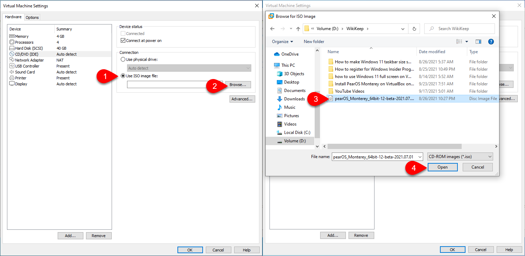Click the pearOS disc image file icon
Image resolution: width=525 pixels, height=256 pixels.
coord(331,99)
